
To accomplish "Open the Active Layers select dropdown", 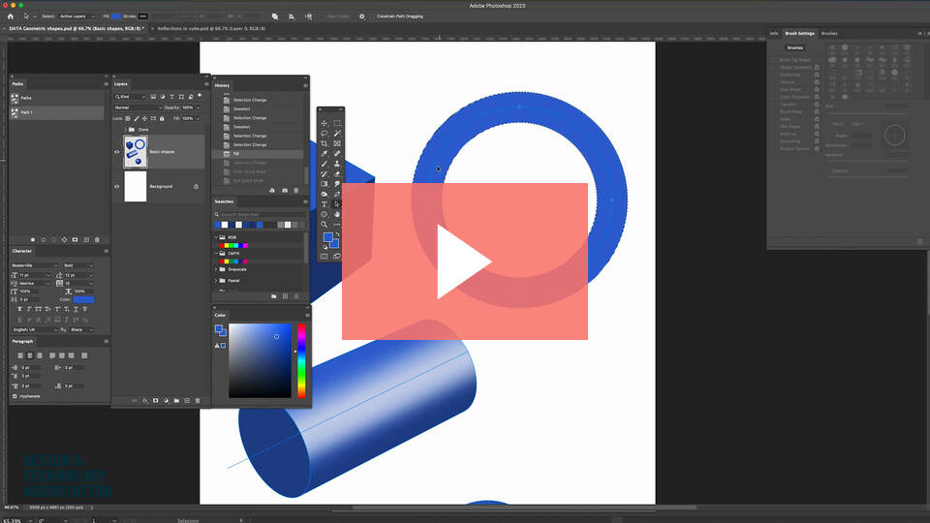I will click(x=76, y=16).
